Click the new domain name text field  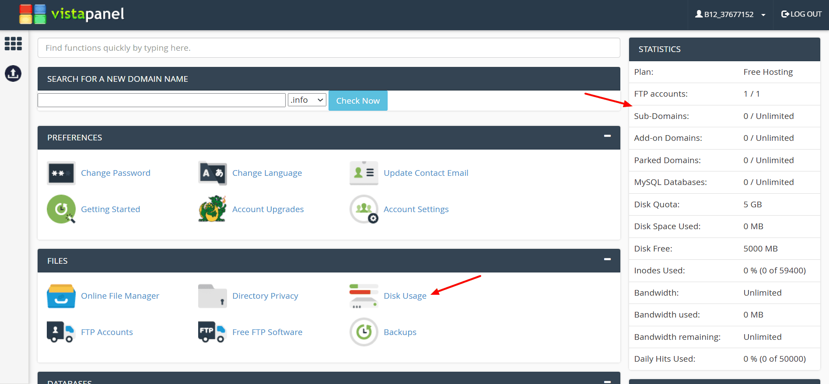click(x=161, y=100)
